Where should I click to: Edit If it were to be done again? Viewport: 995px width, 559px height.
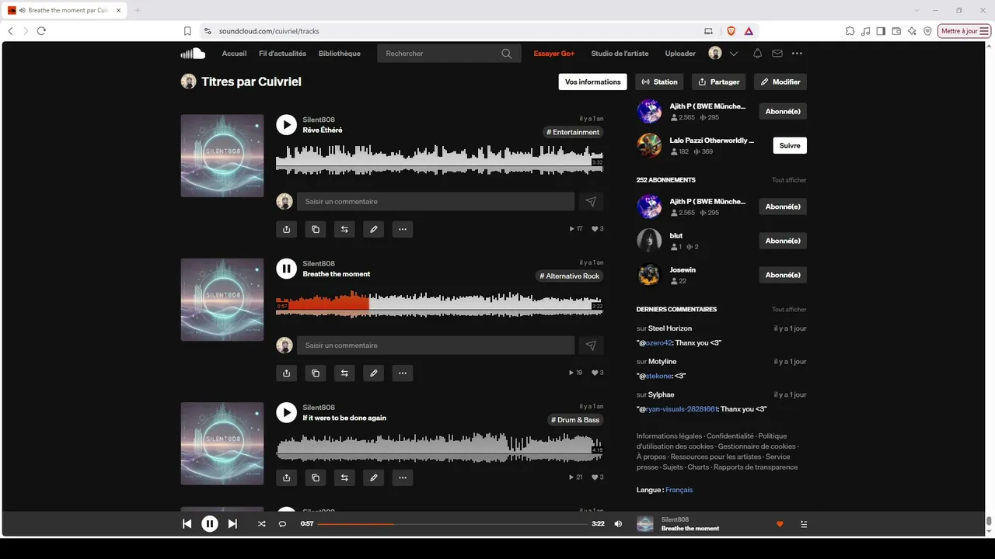[x=374, y=477]
